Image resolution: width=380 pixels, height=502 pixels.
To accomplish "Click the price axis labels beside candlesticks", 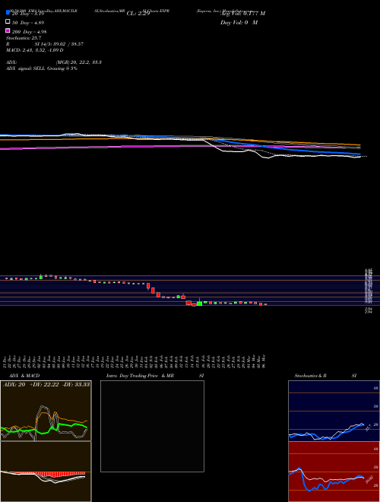I will pyautogui.click(x=369, y=291).
